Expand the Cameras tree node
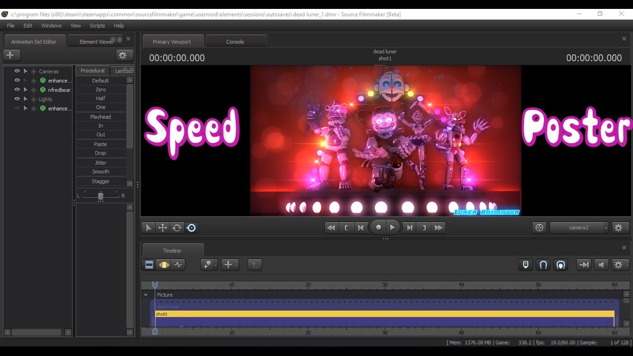633x356 pixels. click(34, 72)
